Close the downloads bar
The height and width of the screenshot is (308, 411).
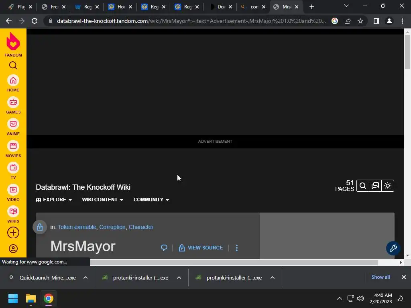pos(404,277)
